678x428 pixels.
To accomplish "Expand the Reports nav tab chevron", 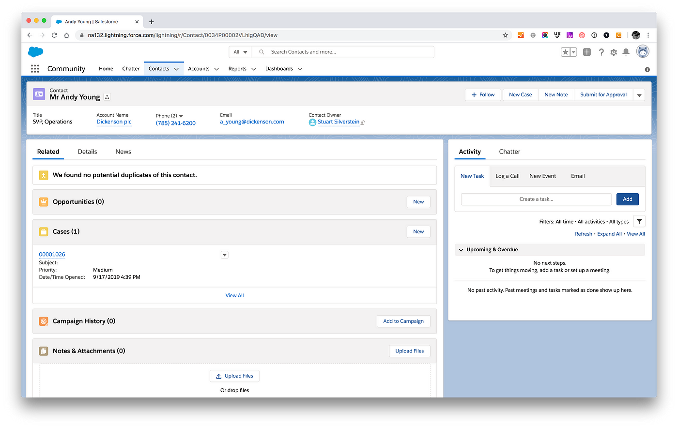I will coord(253,69).
